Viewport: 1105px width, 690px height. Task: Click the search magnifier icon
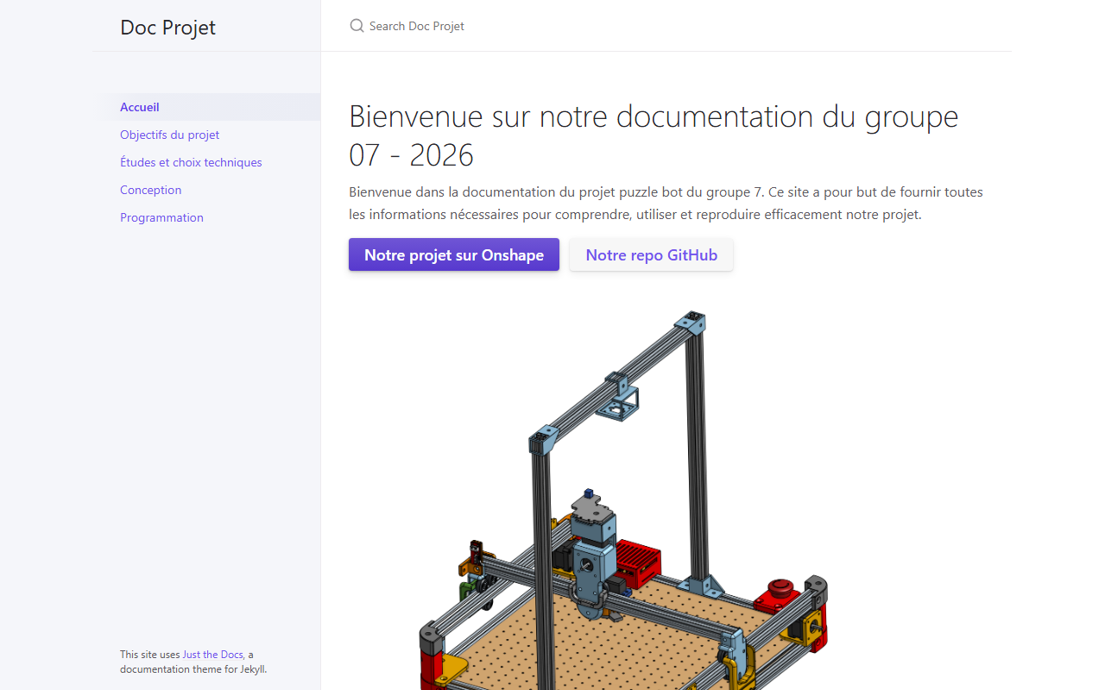click(357, 26)
